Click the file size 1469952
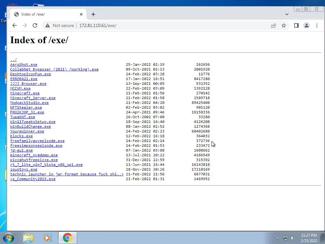Screen dimensions: 325x244 pyautogui.click(x=202, y=179)
